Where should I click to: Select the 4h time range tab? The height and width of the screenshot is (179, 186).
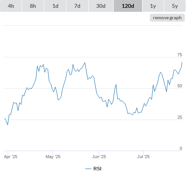point(11,6)
